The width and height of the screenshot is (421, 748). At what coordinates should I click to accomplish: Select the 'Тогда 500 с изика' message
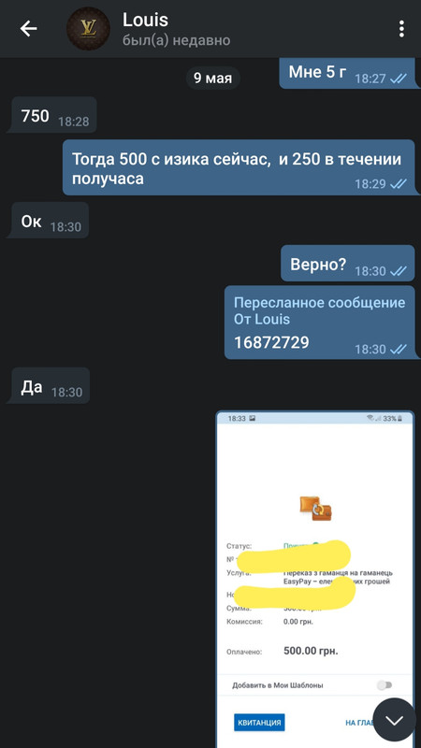[239, 167]
